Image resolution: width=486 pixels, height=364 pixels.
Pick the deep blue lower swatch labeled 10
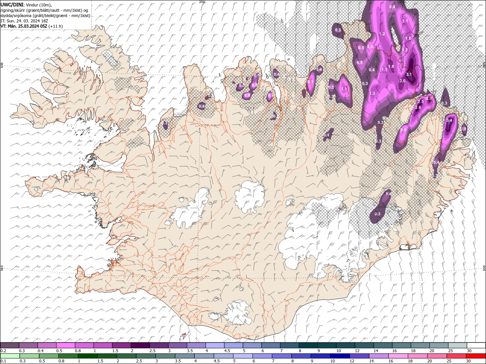click(x=339, y=356)
